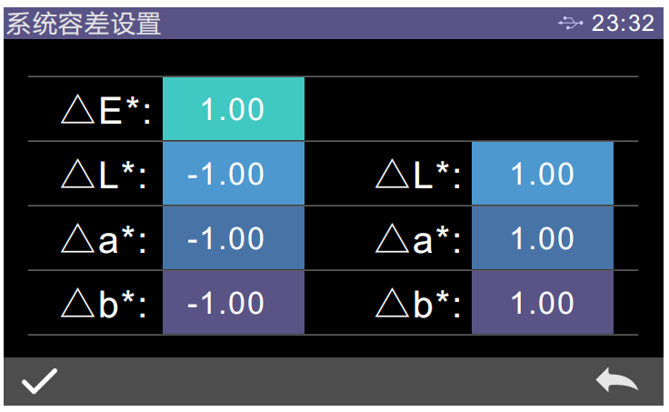
Task: Edit the negative ΔL* value -1.00
Action: (x=233, y=174)
